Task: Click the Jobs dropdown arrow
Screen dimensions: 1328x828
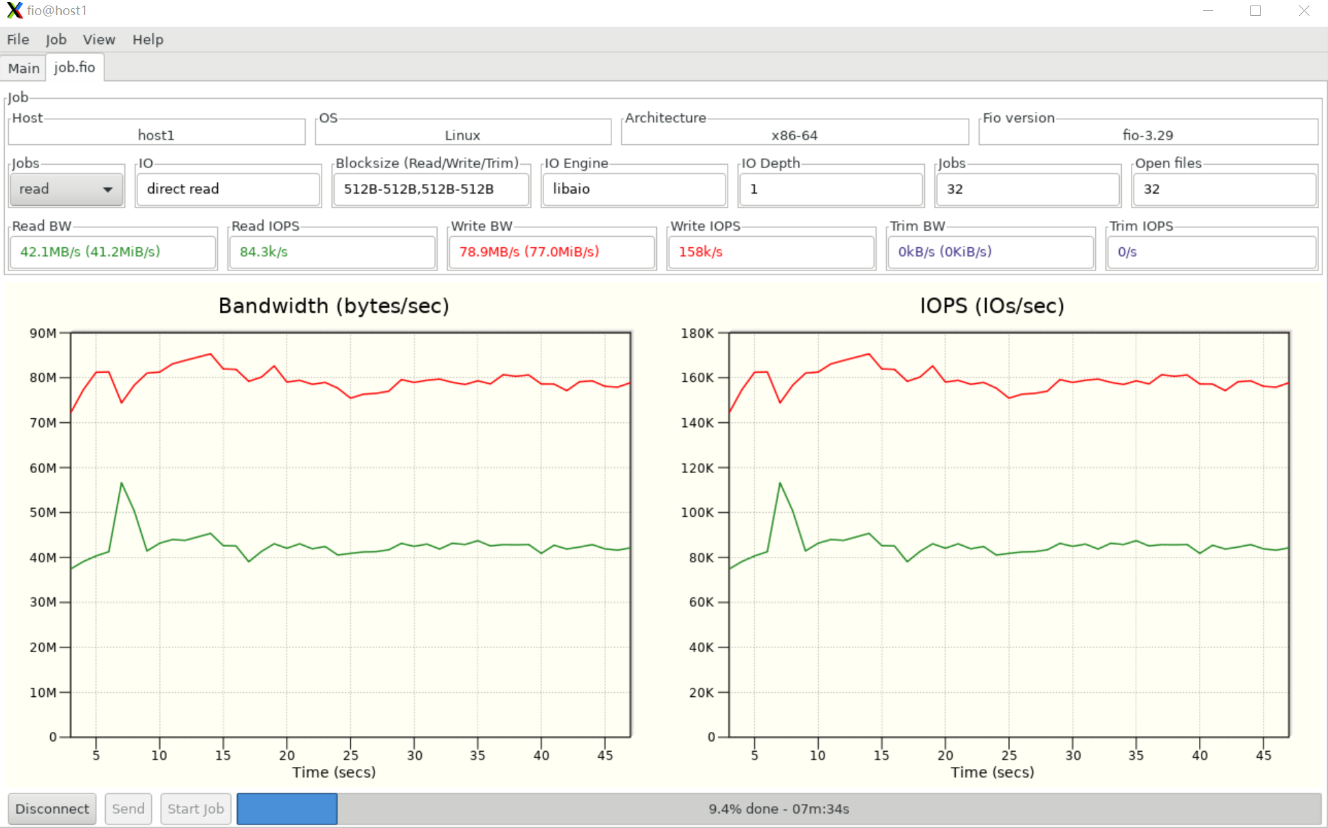Action: [x=108, y=189]
